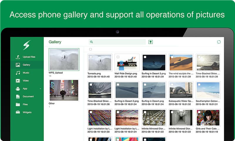This screenshot has height=141, width=235.
Task: Click the search magnifier icon
Action: (x=91, y=42)
